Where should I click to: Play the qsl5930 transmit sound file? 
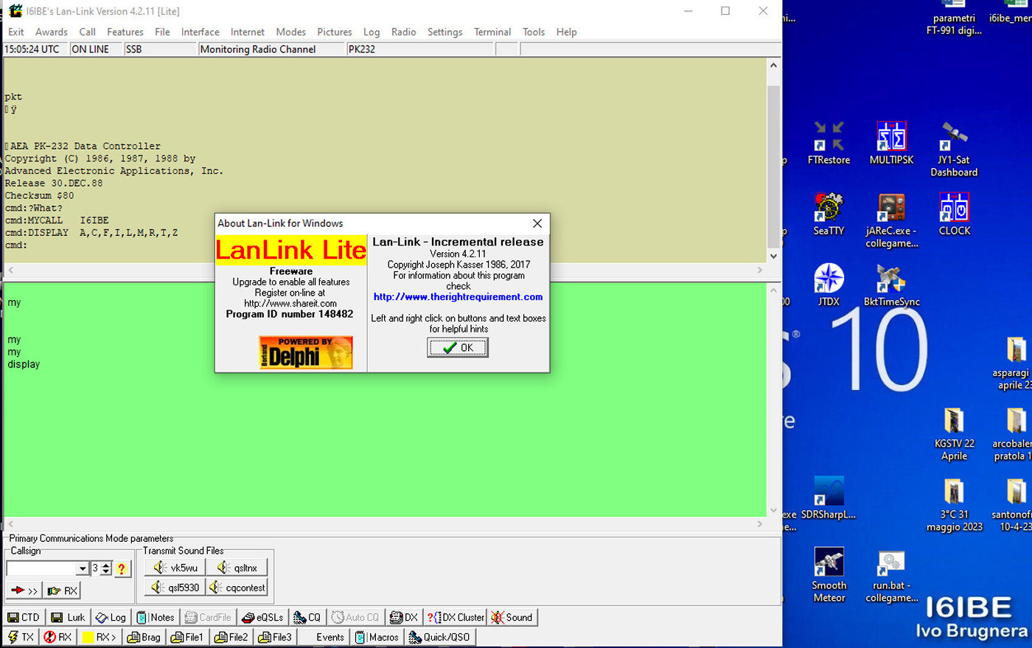tap(175, 588)
